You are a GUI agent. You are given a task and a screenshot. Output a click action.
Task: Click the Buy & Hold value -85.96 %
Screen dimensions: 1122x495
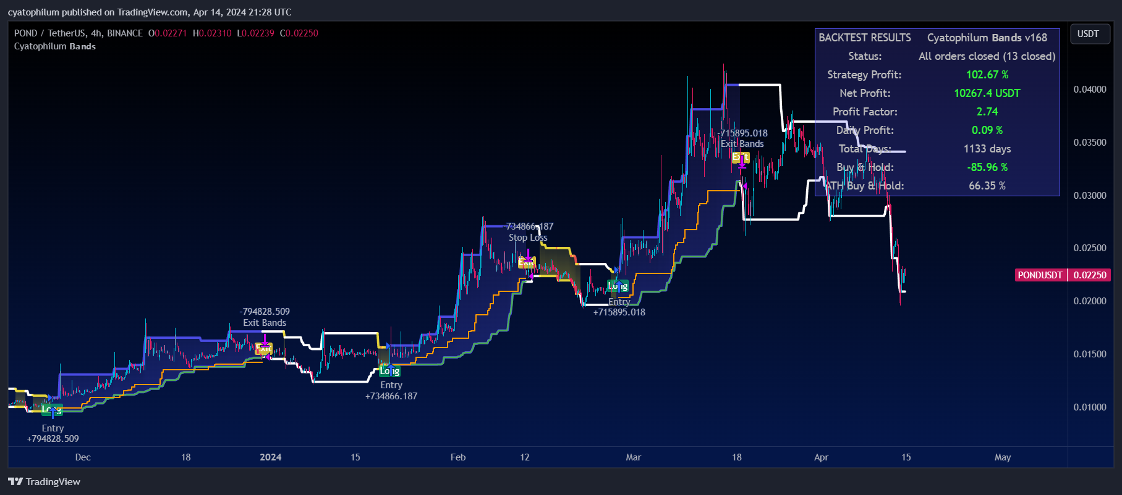pyautogui.click(x=987, y=167)
